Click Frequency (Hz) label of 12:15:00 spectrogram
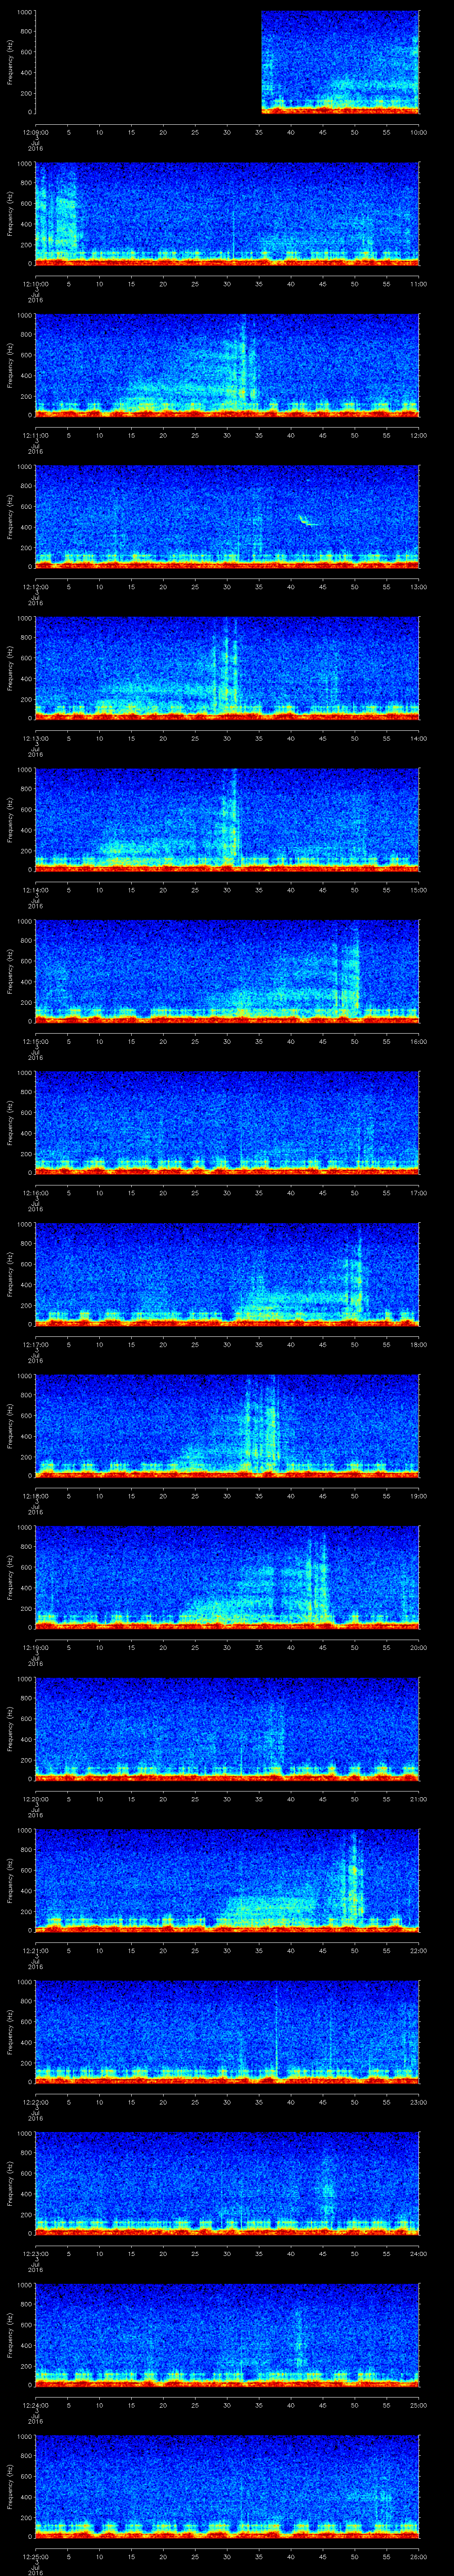The image size is (454, 2576). coord(10,970)
